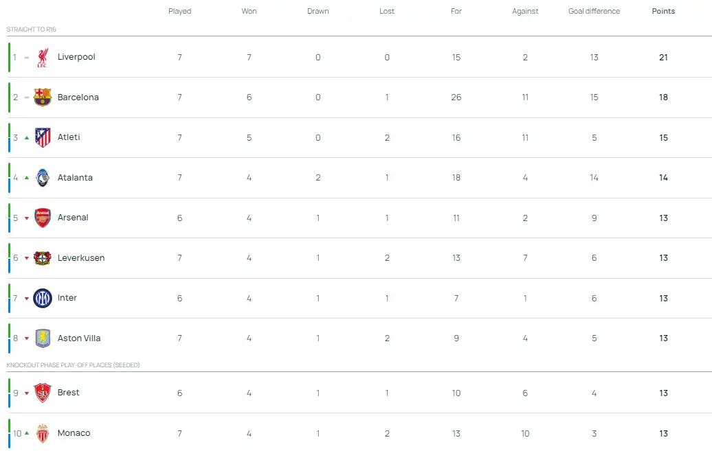Click the Monaco club crest
Screen dimensions: 712x451
(x=43, y=433)
